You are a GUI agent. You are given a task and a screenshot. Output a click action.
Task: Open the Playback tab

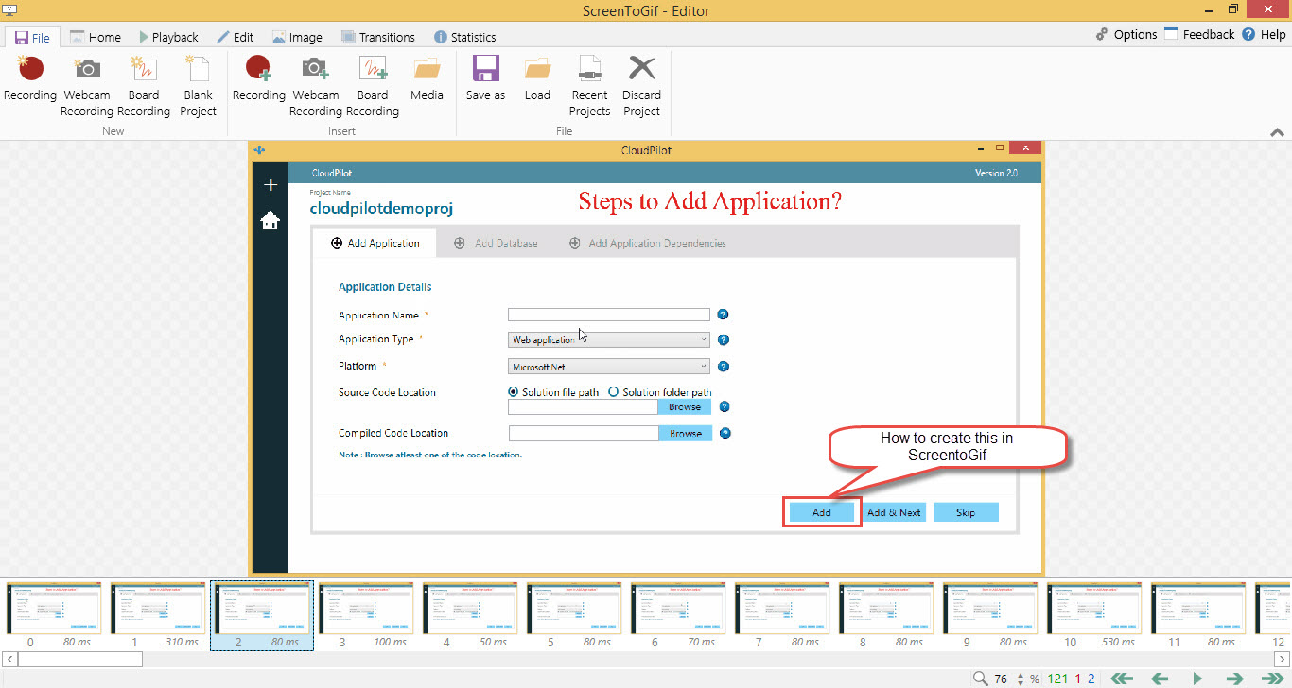[x=168, y=37]
